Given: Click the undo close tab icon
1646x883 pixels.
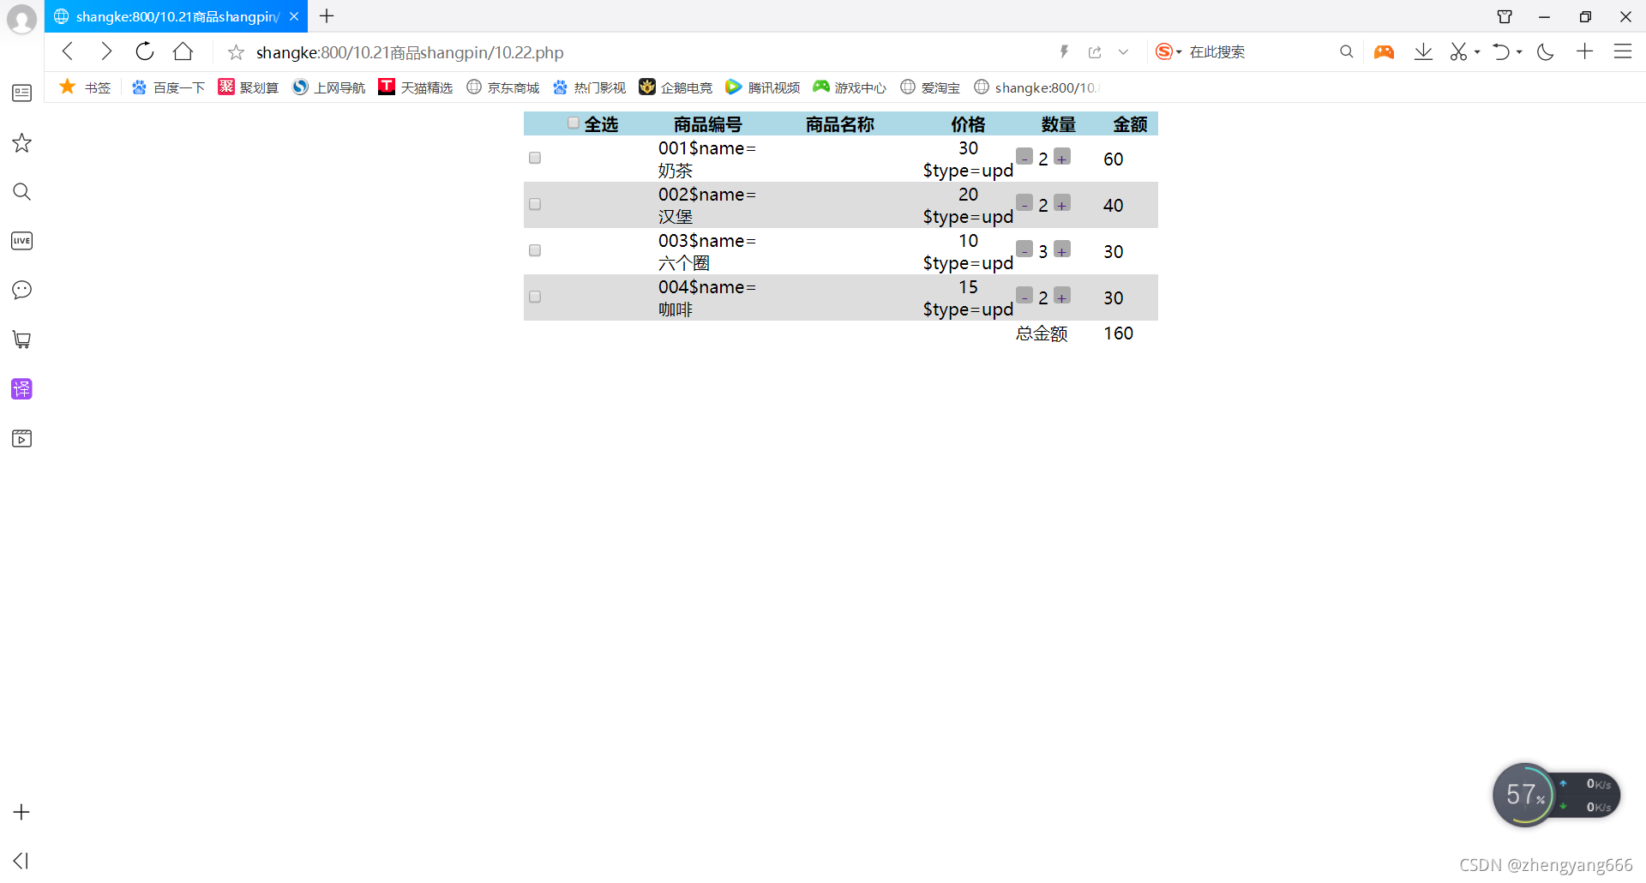Looking at the screenshot, I should tap(1500, 51).
